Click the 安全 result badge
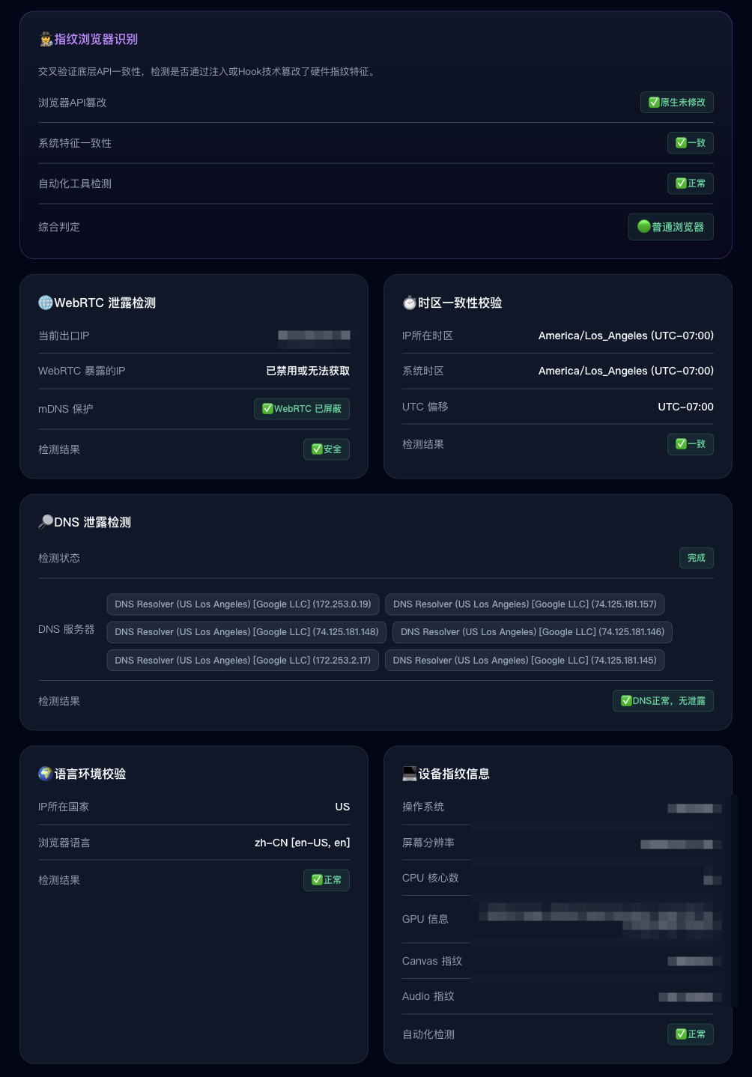 tap(327, 449)
